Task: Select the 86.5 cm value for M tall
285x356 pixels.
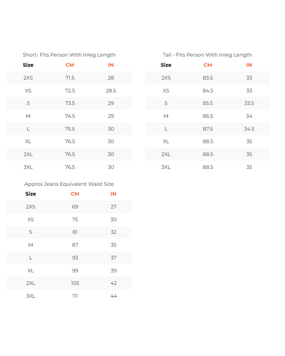Action: [x=208, y=116]
